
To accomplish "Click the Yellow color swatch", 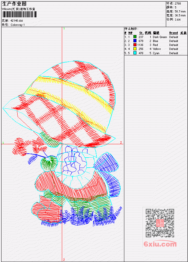I will point(135,49).
